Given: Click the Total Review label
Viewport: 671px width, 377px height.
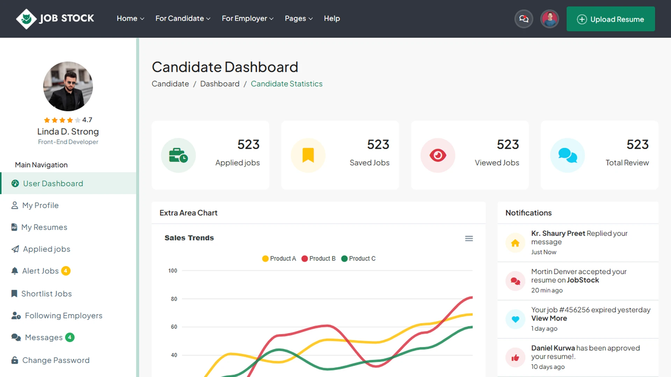Looking at the screenshot, I should tap(627, 163).
